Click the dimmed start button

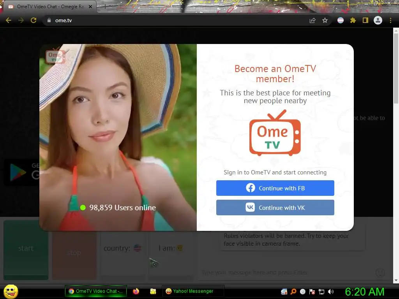[x=26, y=250]
